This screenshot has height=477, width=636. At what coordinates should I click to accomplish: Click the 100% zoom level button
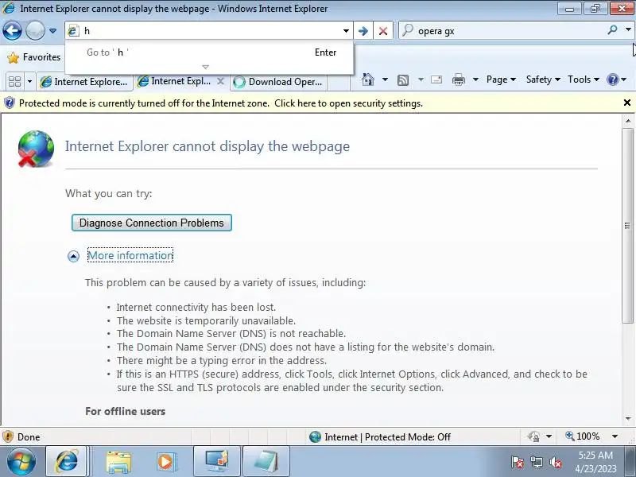click(x=583, y=436)
